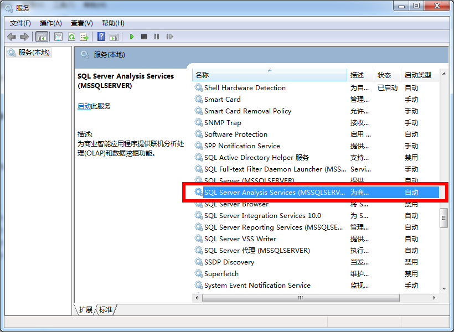454x332 pixels.
Task: Click the green Start Service icon
Action: 131,37
